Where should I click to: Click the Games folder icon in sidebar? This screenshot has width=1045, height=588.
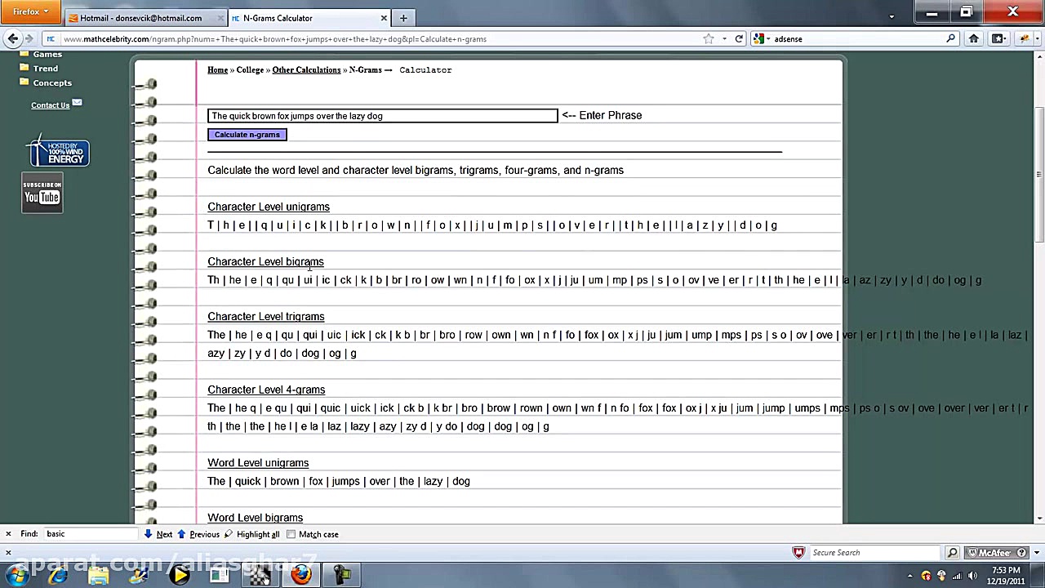24,54
